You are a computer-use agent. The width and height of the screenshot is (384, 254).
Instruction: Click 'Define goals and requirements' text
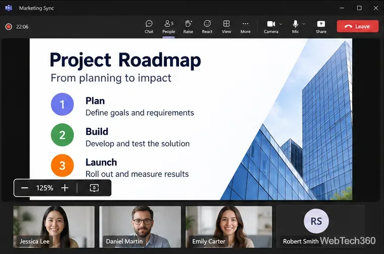coord(140,113)
